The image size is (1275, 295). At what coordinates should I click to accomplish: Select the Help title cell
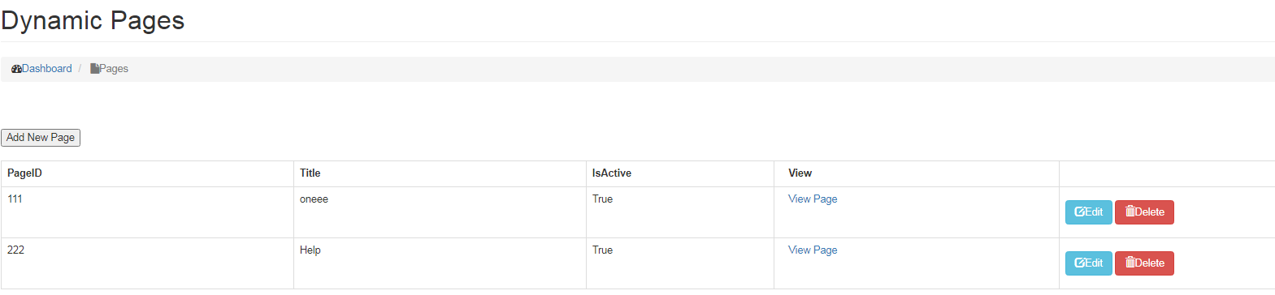click(x=440, y=263)
